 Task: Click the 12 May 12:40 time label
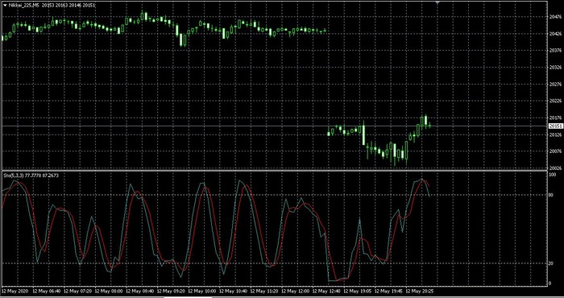(326, 291)
